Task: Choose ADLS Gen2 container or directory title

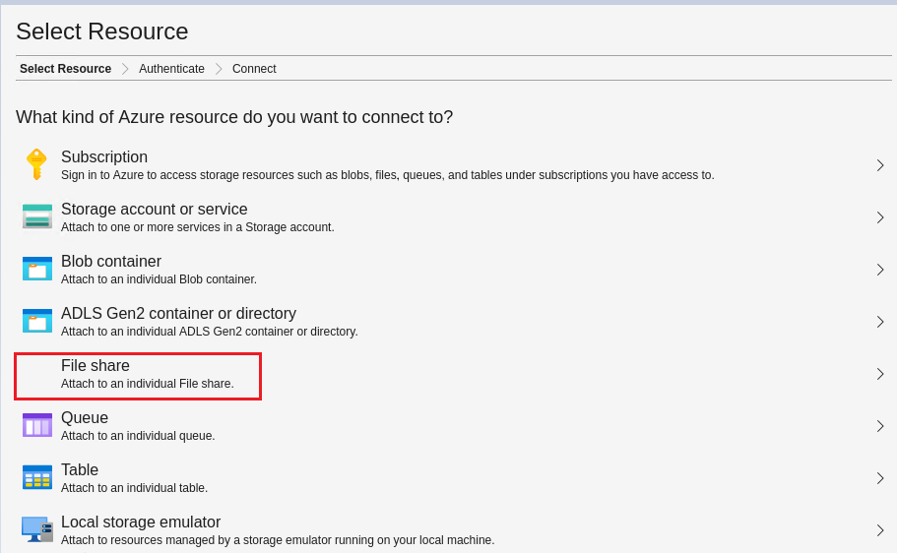Action: click(178, 313)
